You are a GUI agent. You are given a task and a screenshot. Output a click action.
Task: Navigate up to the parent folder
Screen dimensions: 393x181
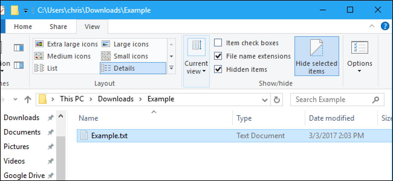[x=27, y=99]
